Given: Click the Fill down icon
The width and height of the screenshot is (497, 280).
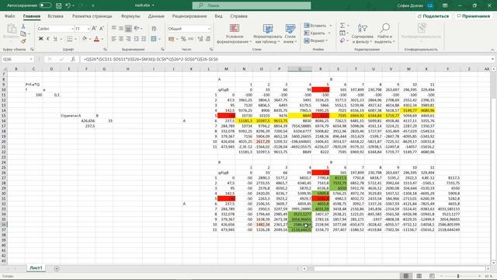Looking at the screenshot, I should tap(342, 33).
